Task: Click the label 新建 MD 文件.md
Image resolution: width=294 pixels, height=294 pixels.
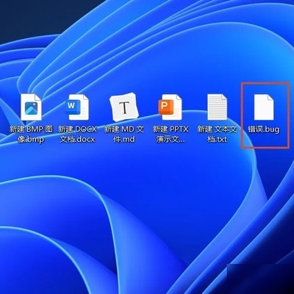Action: click(124, 135)
